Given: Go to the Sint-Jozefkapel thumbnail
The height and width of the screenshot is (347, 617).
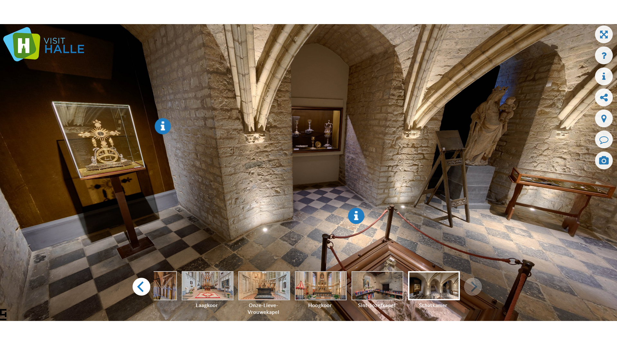Looking at the screenshot, I should click(377, 286).
